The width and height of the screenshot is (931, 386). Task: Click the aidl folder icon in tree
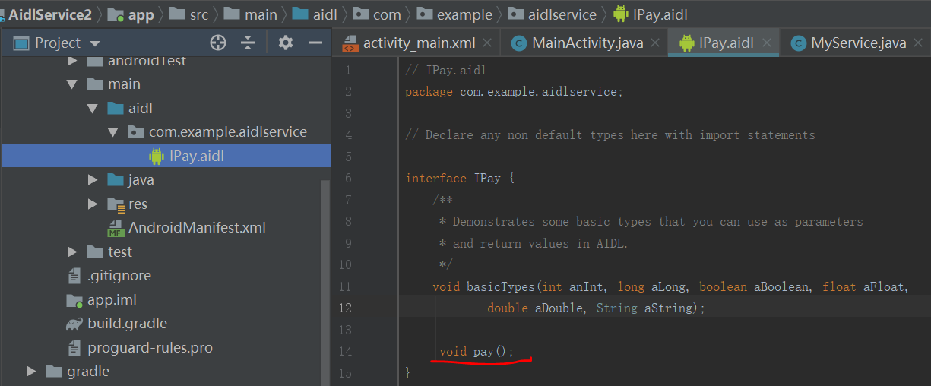click(x=116, y=109)
